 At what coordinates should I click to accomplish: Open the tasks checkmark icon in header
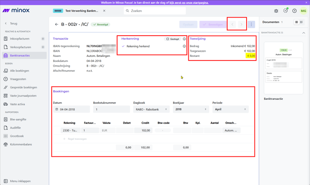(x=285, y=11)
